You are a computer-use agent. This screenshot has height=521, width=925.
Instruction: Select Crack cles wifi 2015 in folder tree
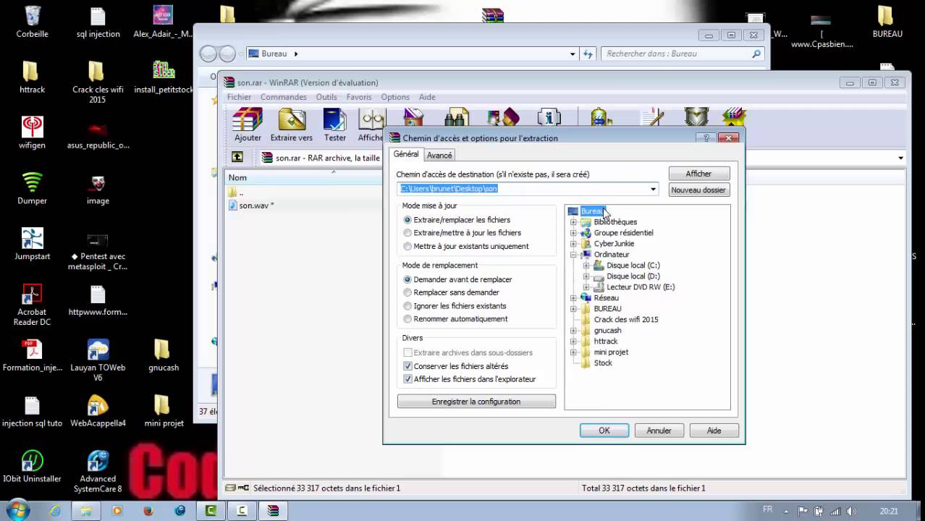626,320
